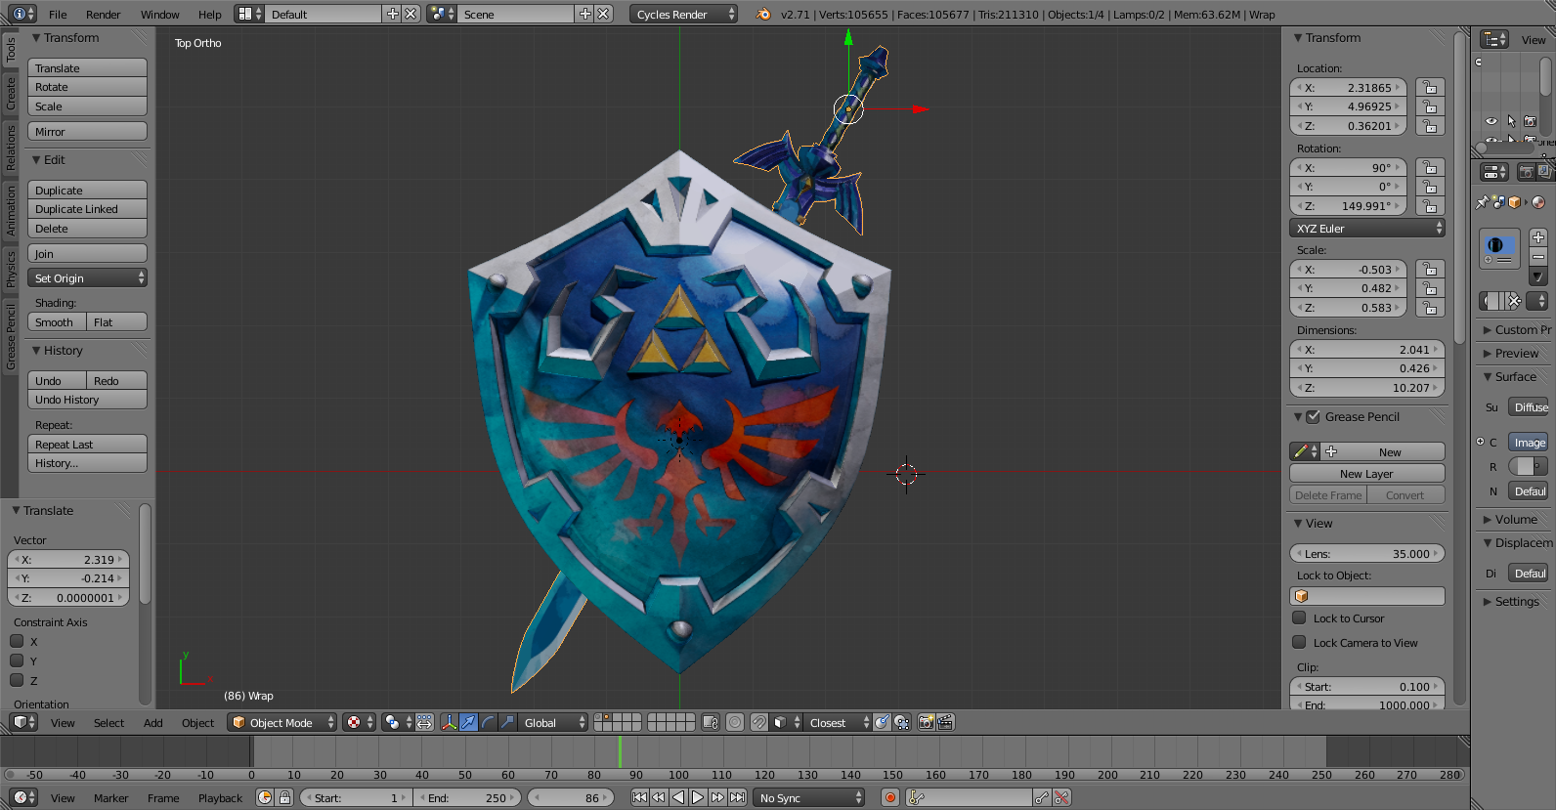Viewport: 1556px width, 810px height.
Task: Lock the Rotation X value
Action: (x=1429, y=168)
